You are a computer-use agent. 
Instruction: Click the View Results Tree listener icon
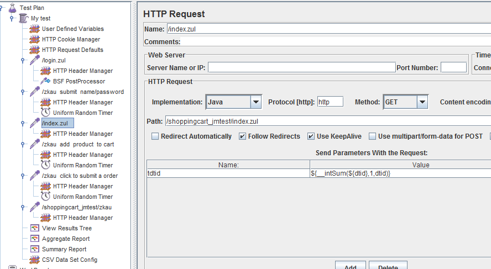(x=35, y=228)
